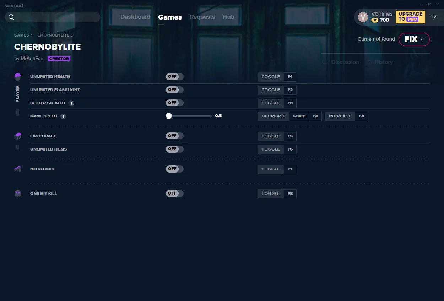This screenshot has width=444, height=301.
Task: Click the CHERNOBYLITE page title
Action: point(48,47)
